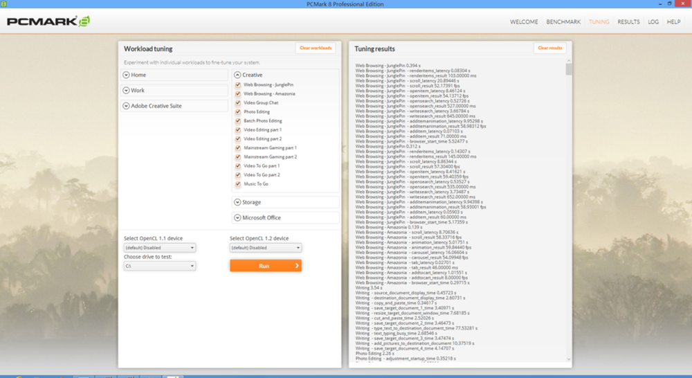Toggle Video To Go part 1 checkbox
The image size is (692, 378).
point(238,166)
